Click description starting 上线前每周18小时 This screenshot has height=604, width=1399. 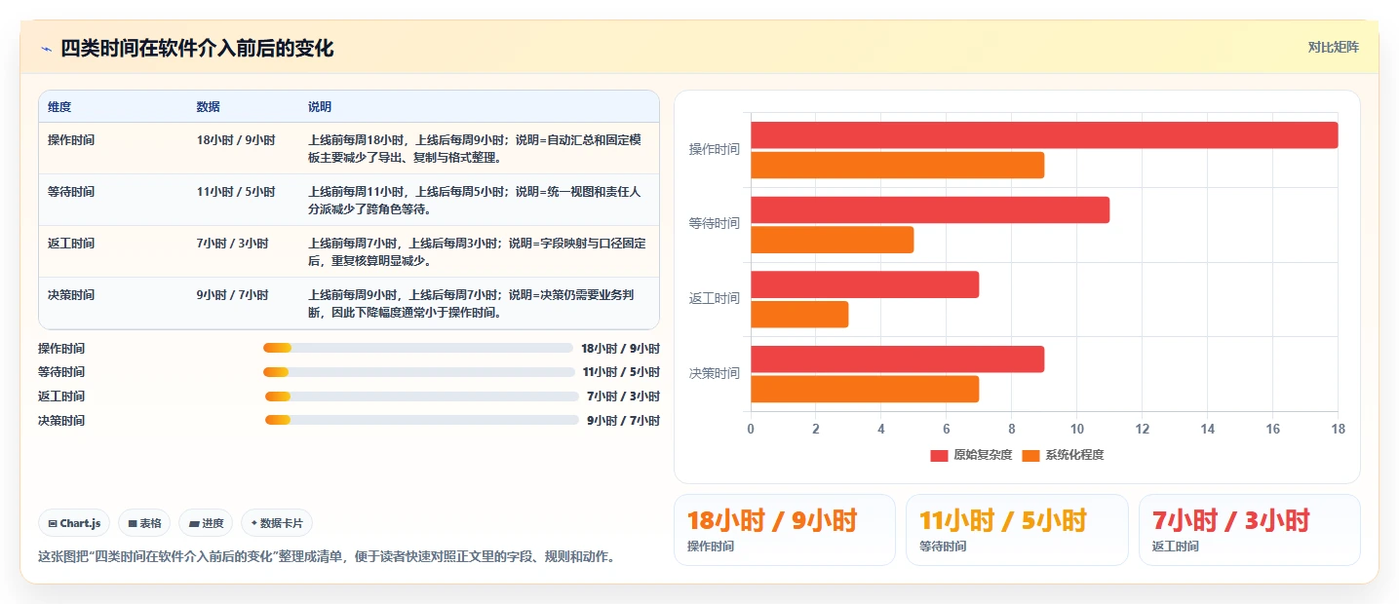(x=475, y=148)
